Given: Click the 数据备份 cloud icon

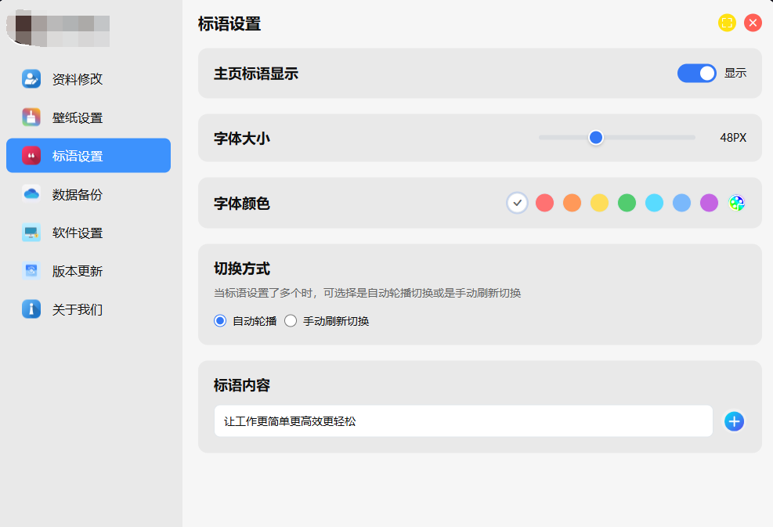Looking at the screenshot, I should [31, 194].
